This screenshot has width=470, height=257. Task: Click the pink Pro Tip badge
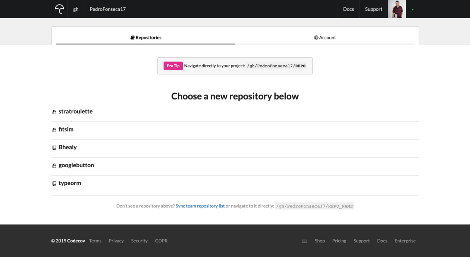(x=173, y=66)
